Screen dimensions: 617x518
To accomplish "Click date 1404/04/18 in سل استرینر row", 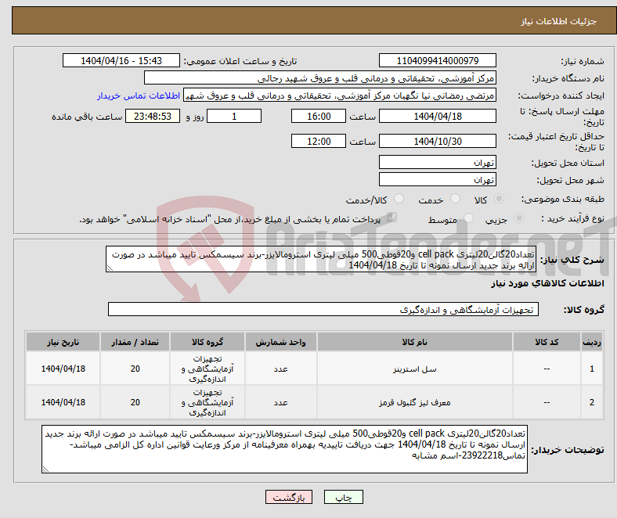I will tap(63, 369).
